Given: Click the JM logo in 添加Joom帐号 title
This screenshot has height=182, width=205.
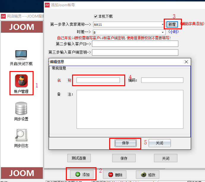Looking at the screenshot, I should coord(47,5).
